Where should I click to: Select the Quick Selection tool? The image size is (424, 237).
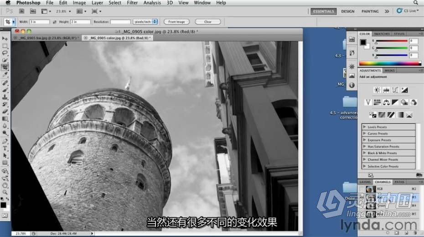5,60
